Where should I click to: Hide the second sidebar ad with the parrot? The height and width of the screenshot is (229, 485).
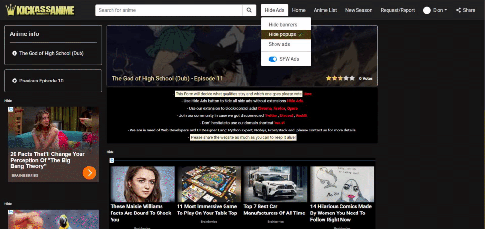(x=8, y=204)
